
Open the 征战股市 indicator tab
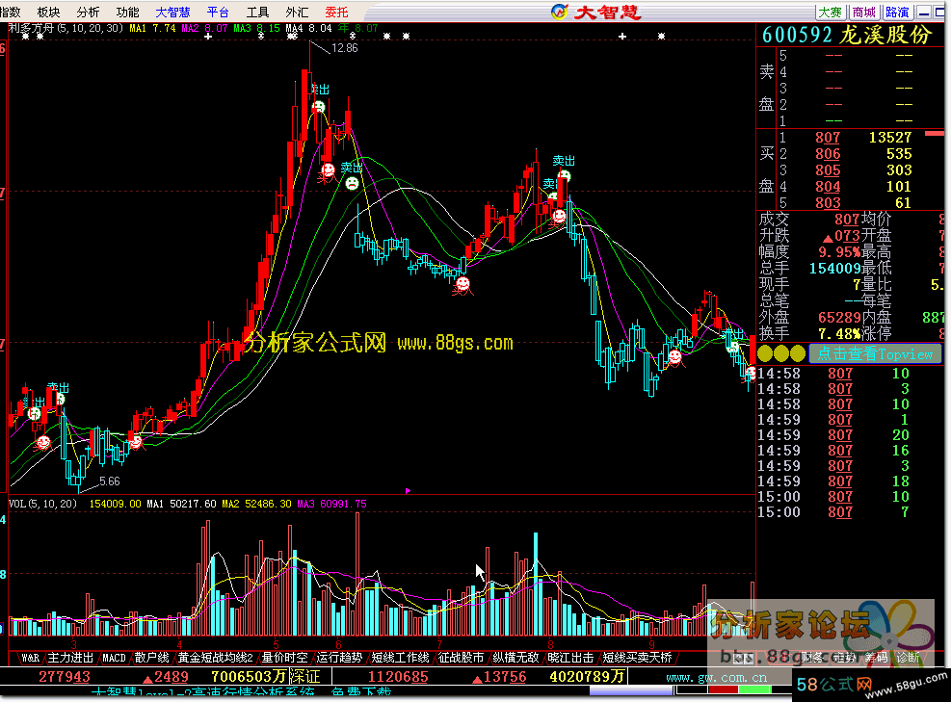[x=461, y=658]
